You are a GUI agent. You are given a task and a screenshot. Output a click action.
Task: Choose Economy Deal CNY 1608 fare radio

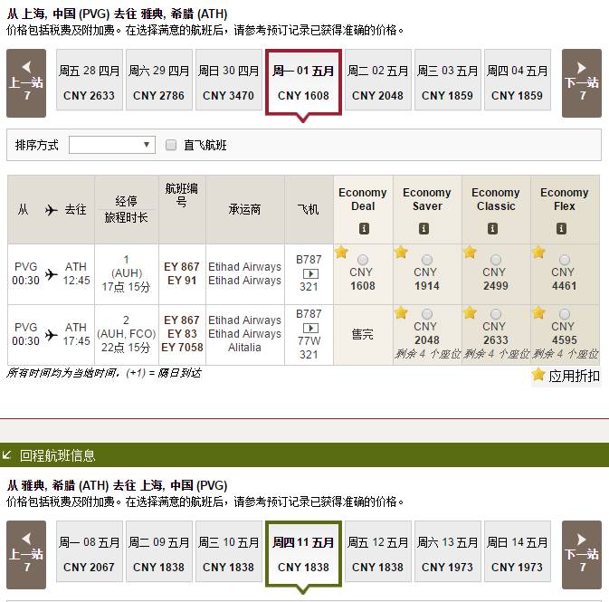click(362, 259)
